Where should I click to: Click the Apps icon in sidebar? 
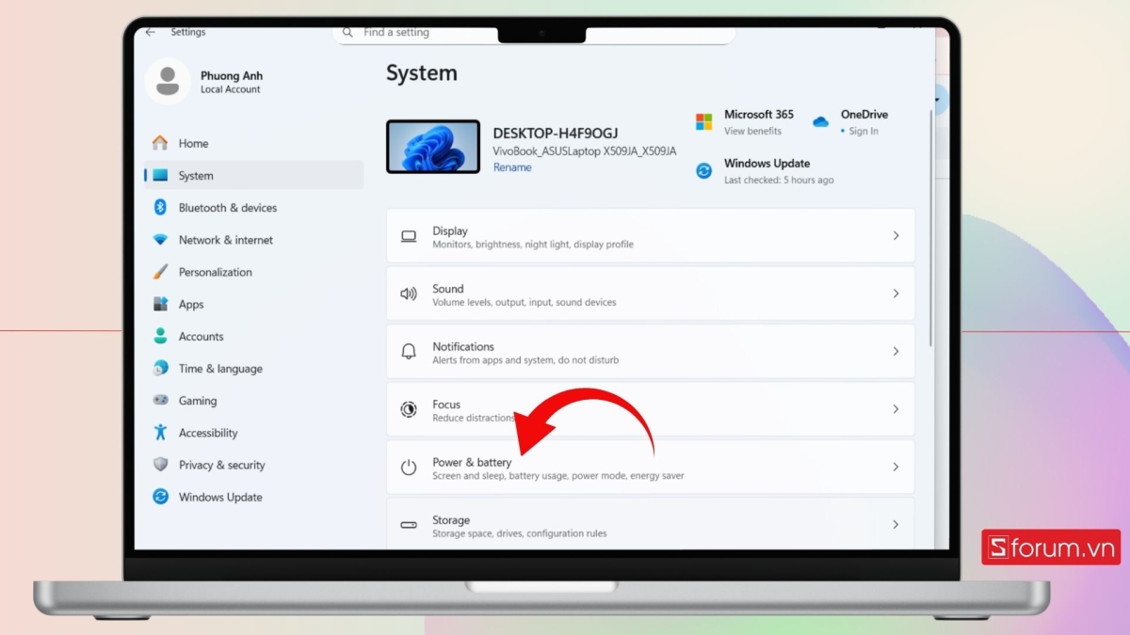(x=160, y=304)
